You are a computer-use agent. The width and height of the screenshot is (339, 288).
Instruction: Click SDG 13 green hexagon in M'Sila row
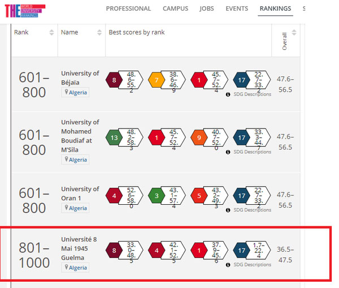[x=114, y=137]
